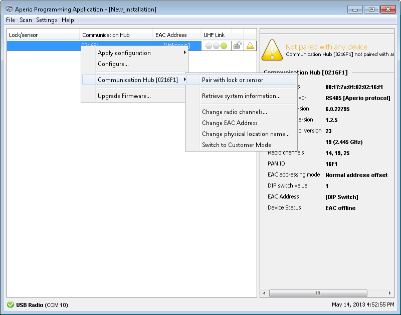
Task: Click the 1.2.5 version value
Action: click(x=331, y=120)
